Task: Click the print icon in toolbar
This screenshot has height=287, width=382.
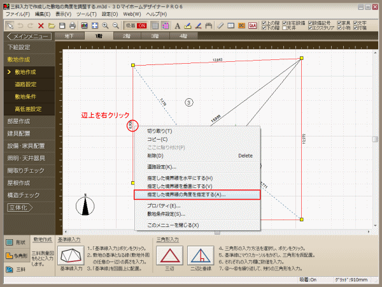Action: (x=73, y=25)
